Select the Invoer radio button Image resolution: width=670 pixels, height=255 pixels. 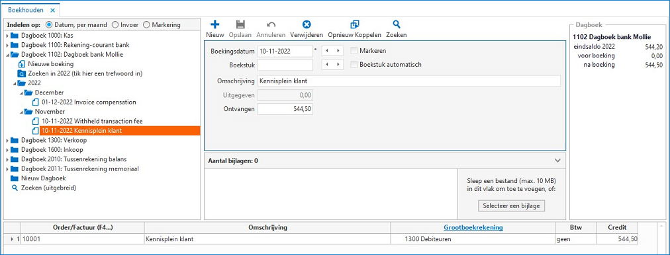(115, 24)
